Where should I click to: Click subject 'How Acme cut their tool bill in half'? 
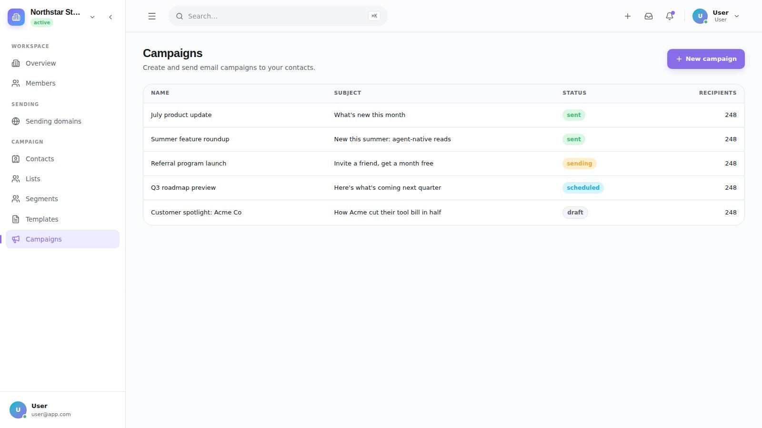point(388,213)
